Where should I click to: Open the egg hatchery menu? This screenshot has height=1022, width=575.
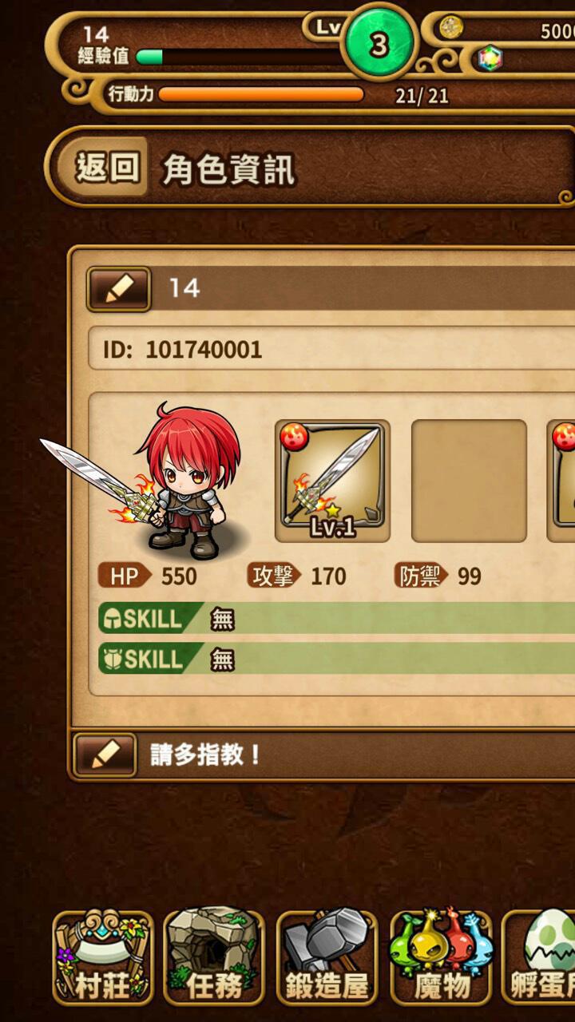click(x=538, y=957)
